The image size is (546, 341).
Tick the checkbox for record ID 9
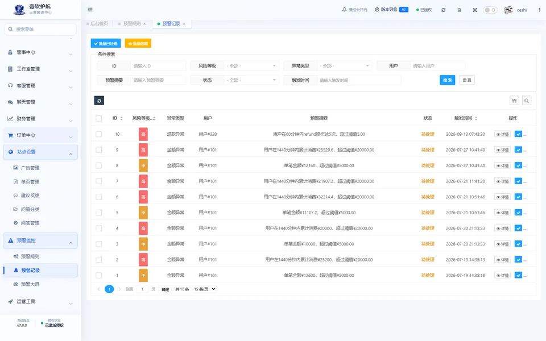pyautogui.click(x=99, y=149)
